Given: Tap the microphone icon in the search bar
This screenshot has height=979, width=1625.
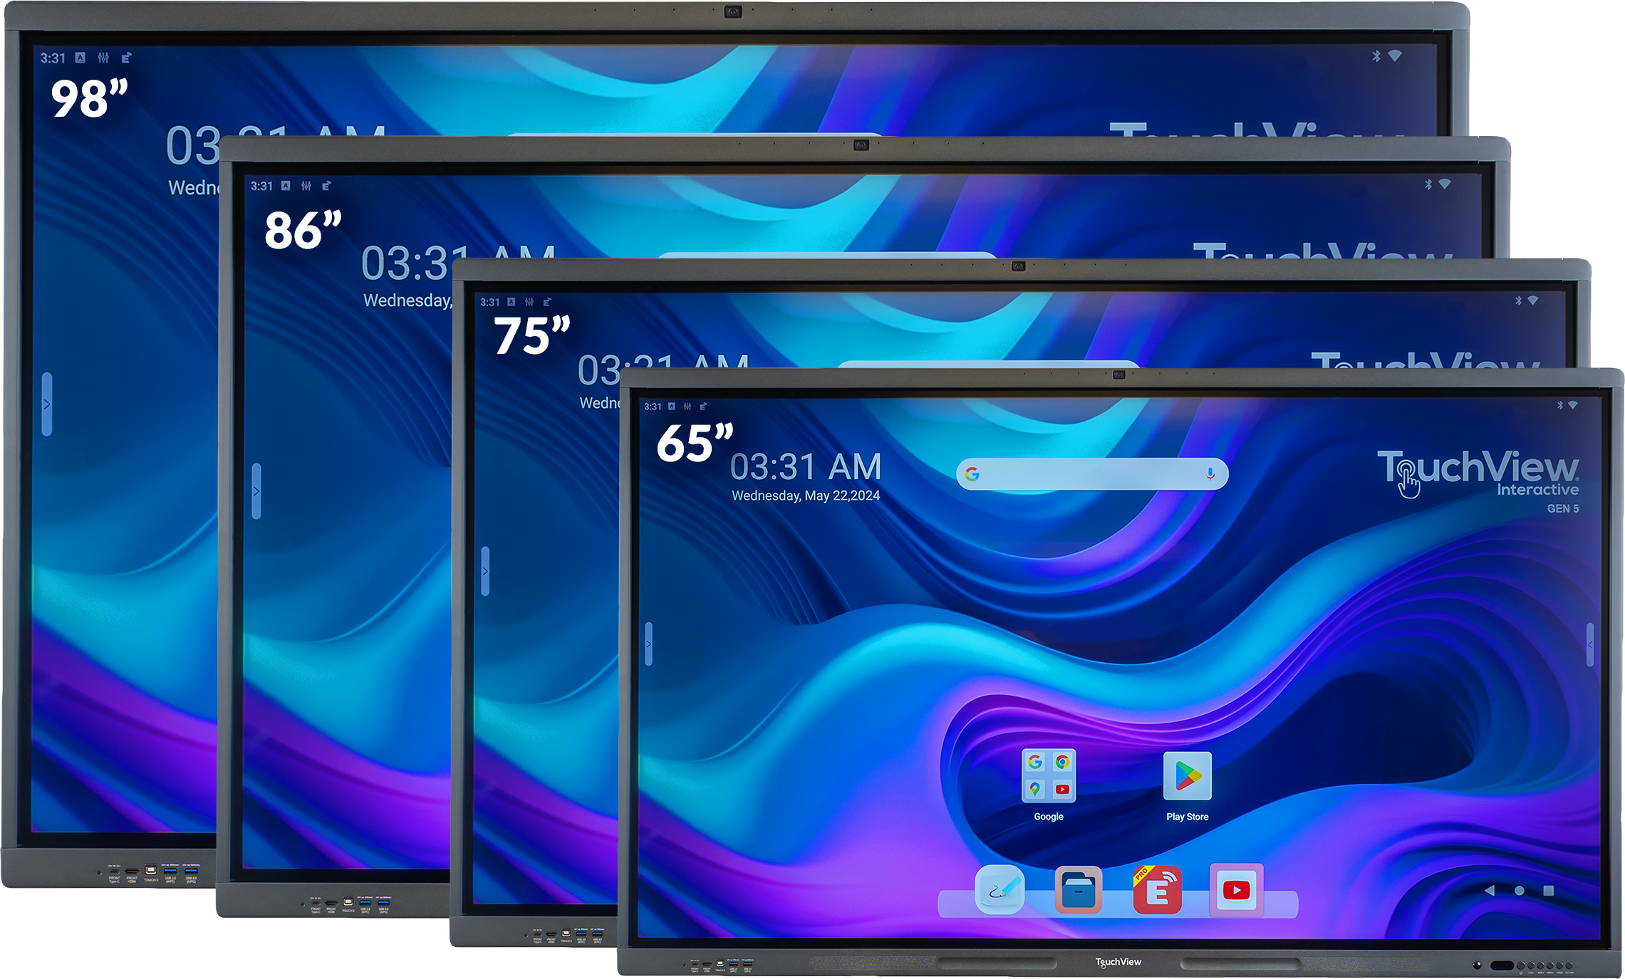Looking at the screenshot, I should 1210,473.
